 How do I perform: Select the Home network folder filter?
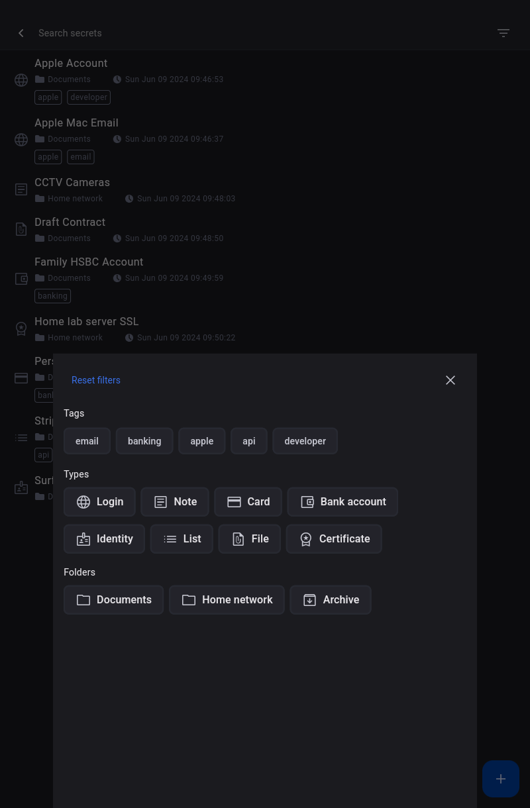[227, 600]
